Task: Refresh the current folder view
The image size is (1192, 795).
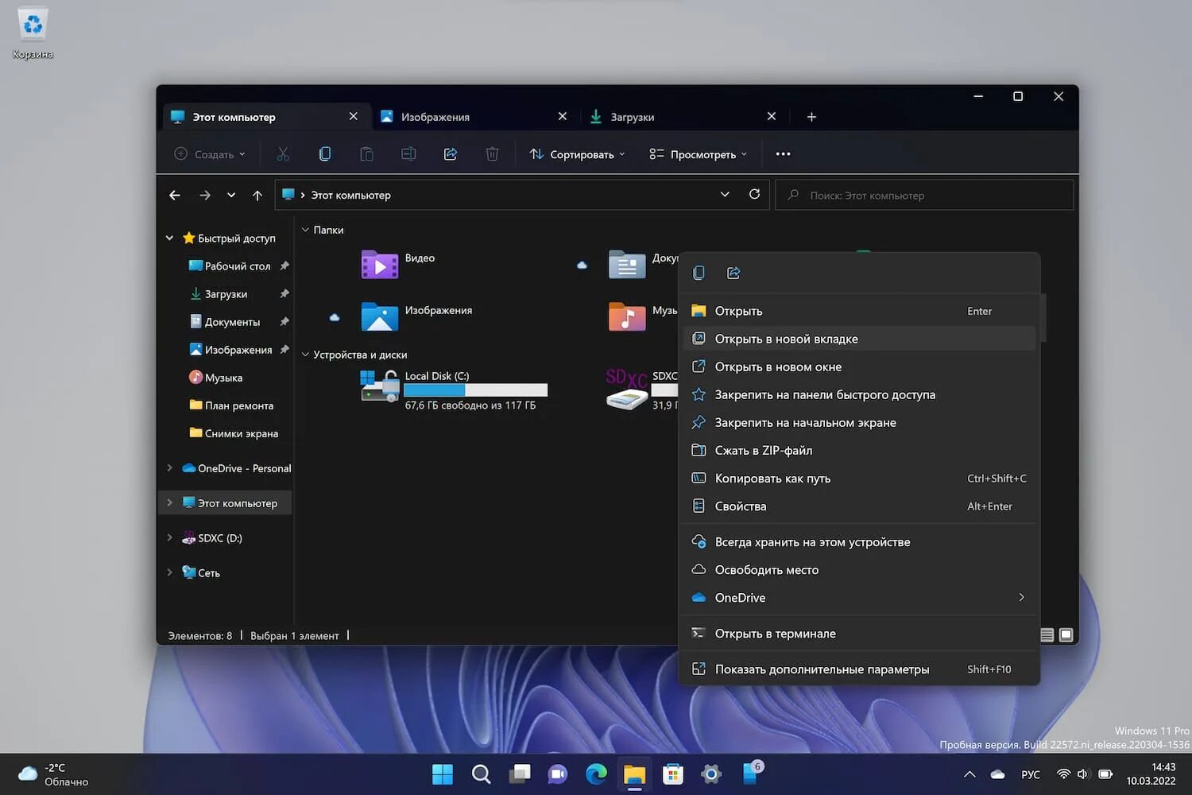Action: [x=753, y=194]
